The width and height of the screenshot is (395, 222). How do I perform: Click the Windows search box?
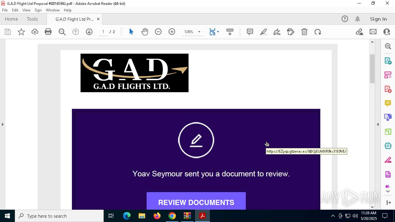pyautogui.click(x=59, y=216)
